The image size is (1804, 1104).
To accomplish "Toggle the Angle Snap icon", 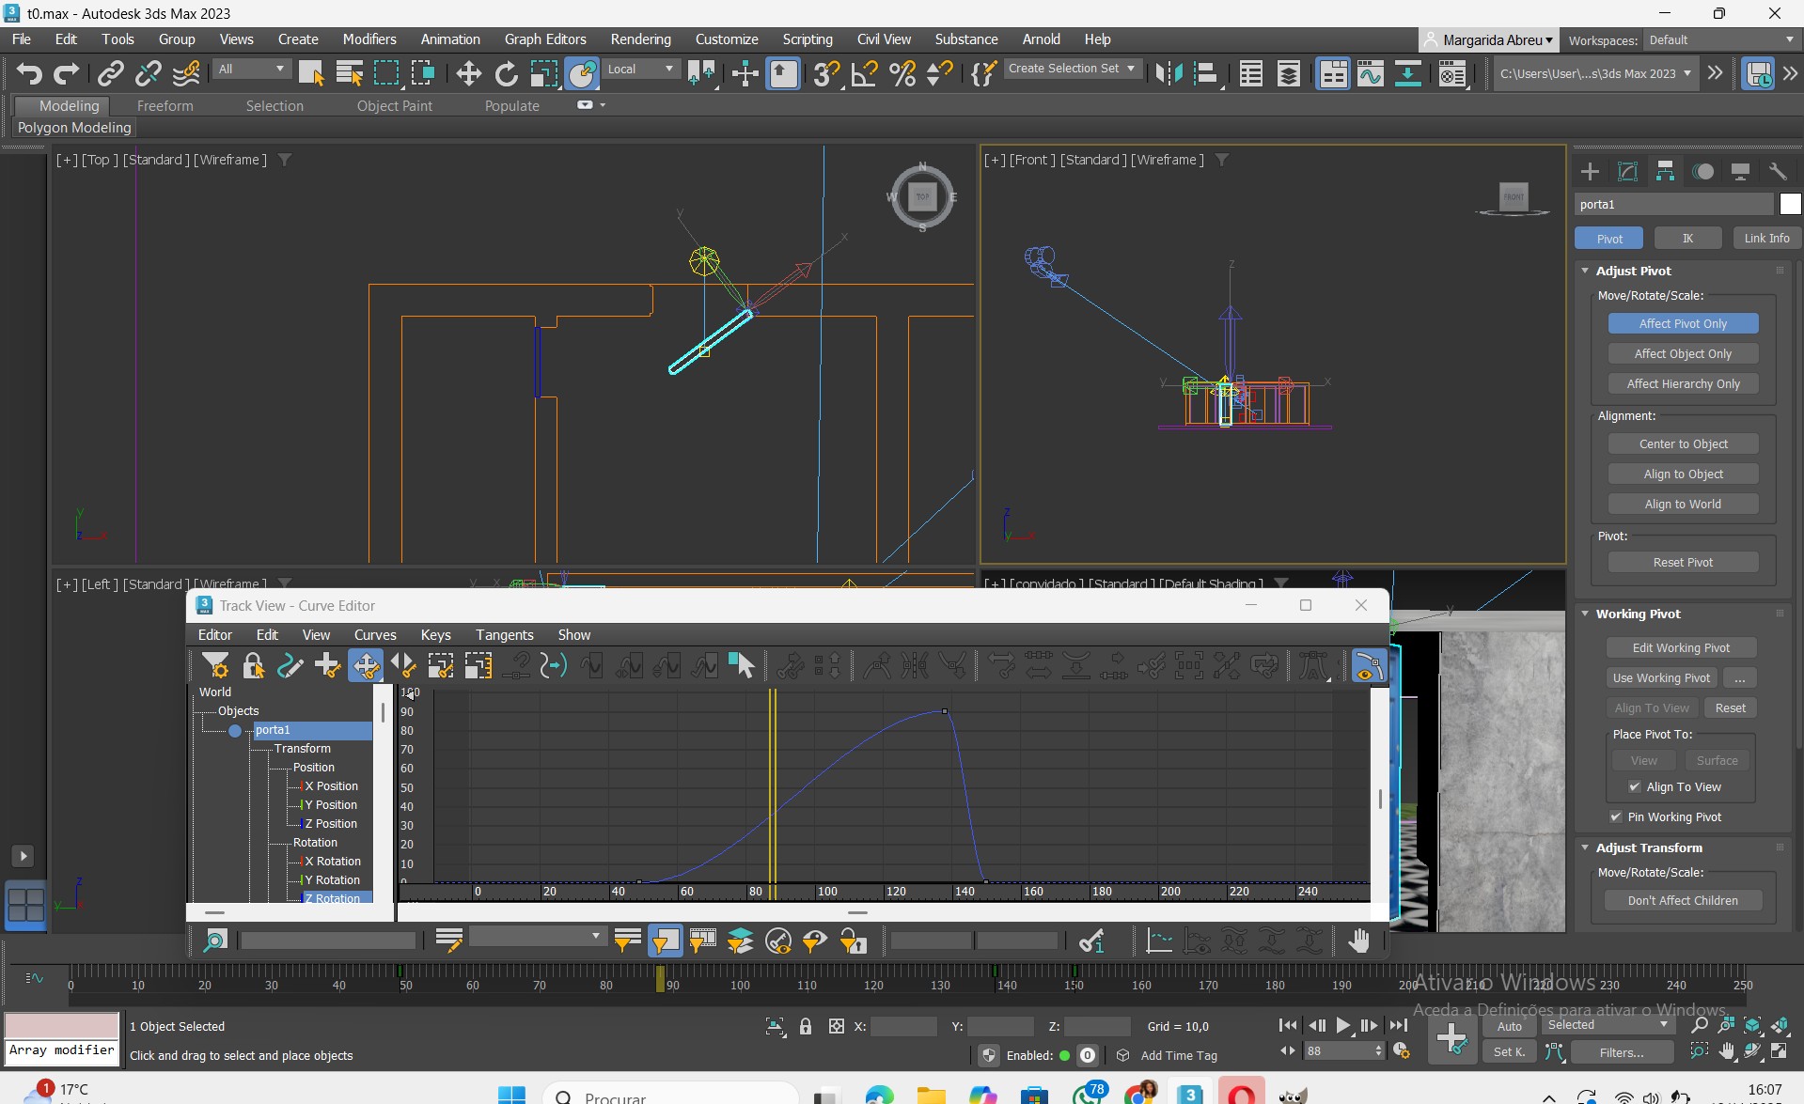I will click(x=864, y=73).
